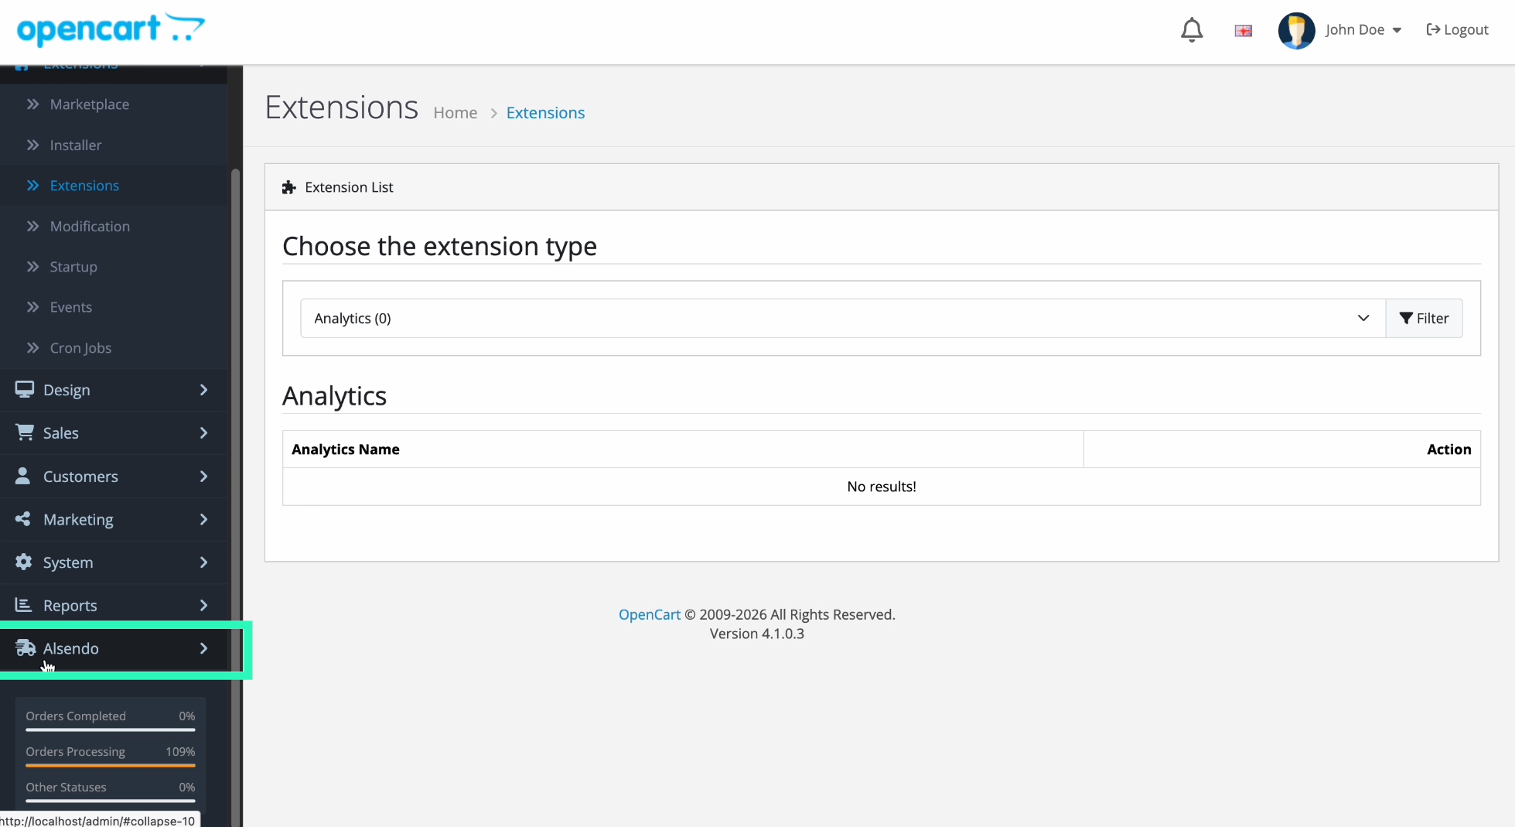Click the Orders Completed progress bar
Viewport: 1515px width, 827px height.
[x=111, y=730]
